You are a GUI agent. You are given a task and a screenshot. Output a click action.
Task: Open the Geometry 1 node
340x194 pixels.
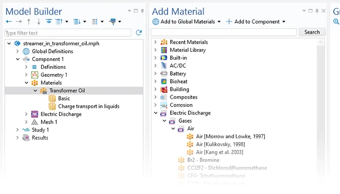[53, 75]
